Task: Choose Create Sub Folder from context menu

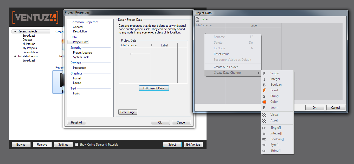Action: (x=226, y=67)
